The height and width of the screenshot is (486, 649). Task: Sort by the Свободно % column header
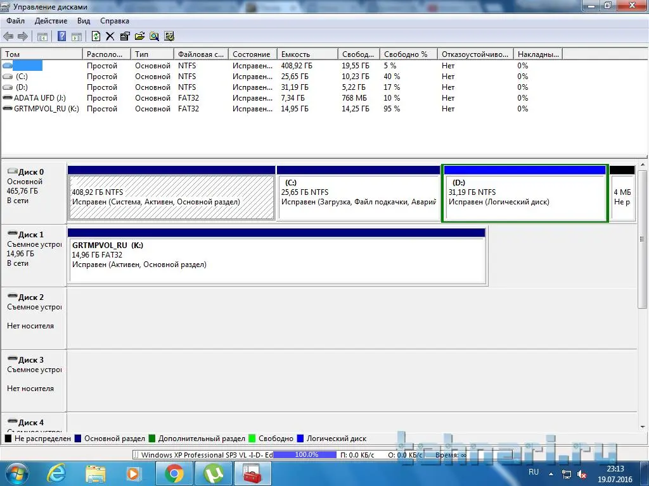click(409, 54)
